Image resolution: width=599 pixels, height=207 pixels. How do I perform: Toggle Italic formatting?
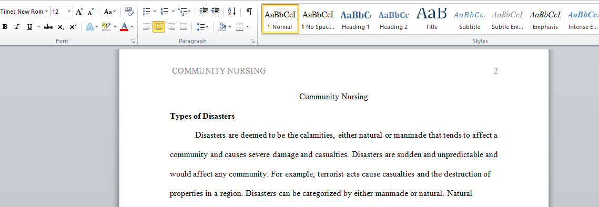(17, 27)
